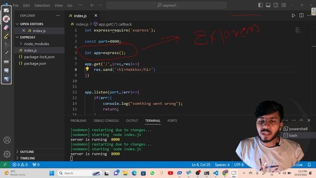Open the Manage gear icon
Viewport: 316px width, 178px height.
[7, 154]
